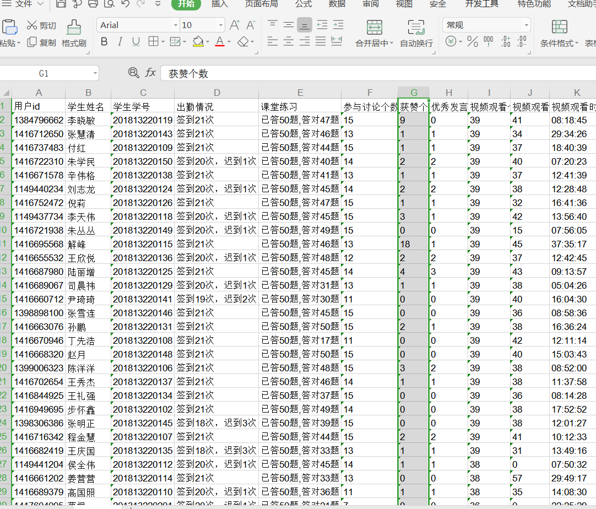Open the Merge and Center (合并居中) dropdown
The height and width of the screenshot is (509, 596).
[392, 44]
